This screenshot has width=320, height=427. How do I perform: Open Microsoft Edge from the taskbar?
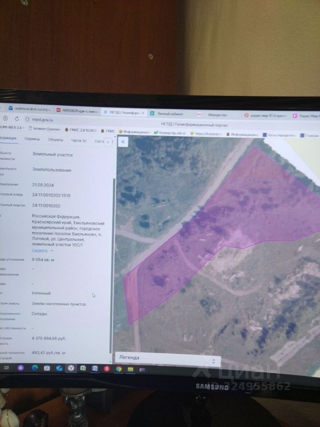pyautogui.click(x=35, y=368)
